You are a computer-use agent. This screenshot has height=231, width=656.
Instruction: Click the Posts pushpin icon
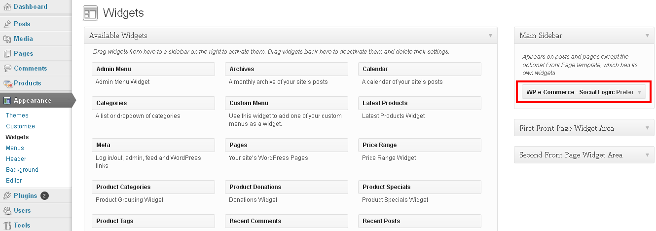[7, 24]
